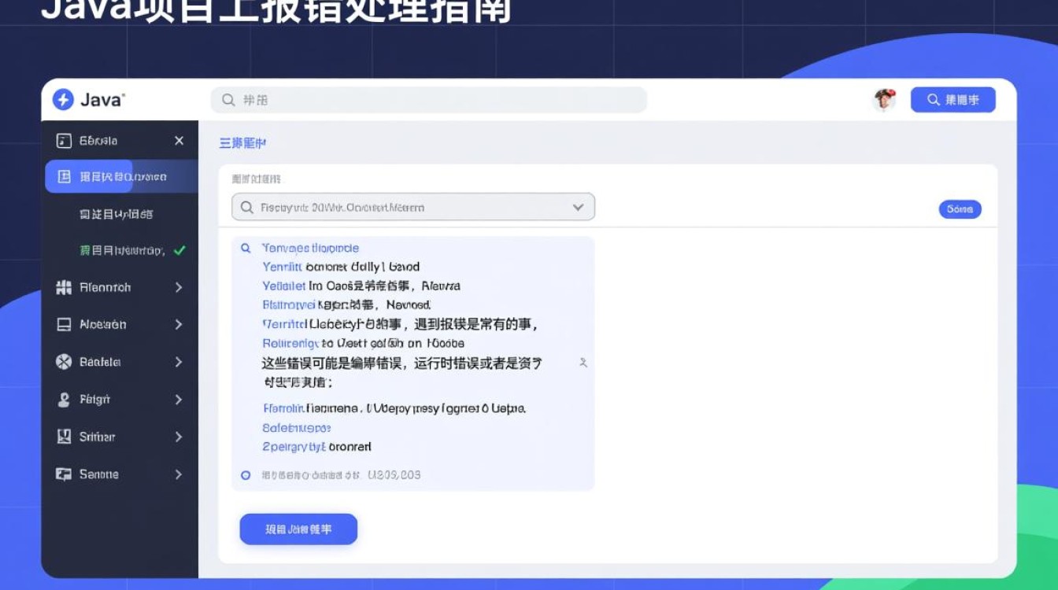Focus the top search input field
Viewport: 1058px width, 590px height.
pyautogui.click(x=429, y=100)
